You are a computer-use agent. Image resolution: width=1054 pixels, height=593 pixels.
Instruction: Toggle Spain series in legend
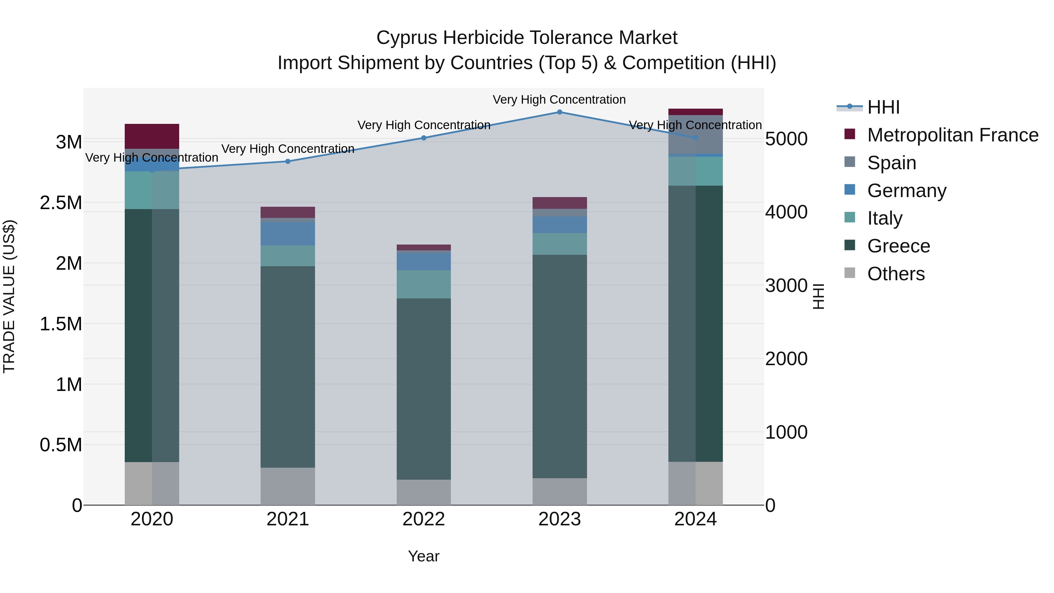880,163
